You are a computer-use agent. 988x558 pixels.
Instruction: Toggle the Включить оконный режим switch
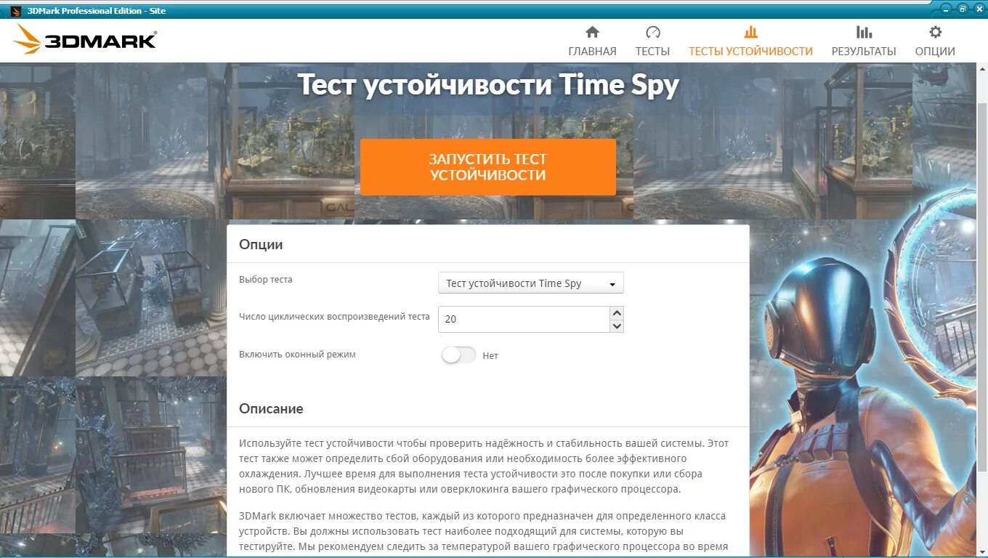click(x=458, y=355)
